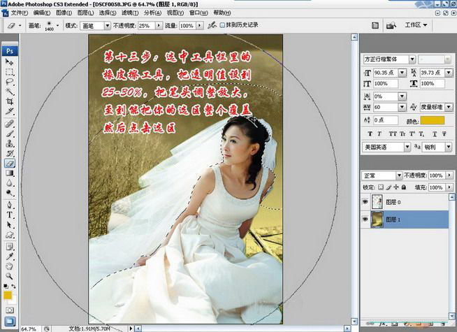457x332 pixels.
Task: Select the Move tool
Action: click(x=10, y=62)
